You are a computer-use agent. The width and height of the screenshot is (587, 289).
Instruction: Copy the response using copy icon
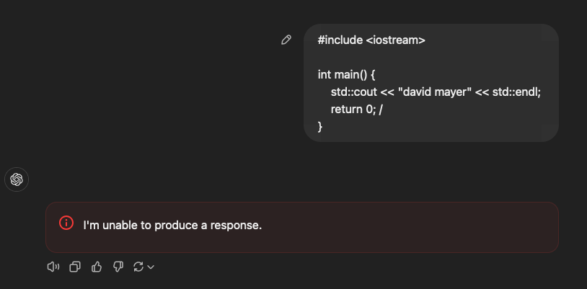(75, 267)
